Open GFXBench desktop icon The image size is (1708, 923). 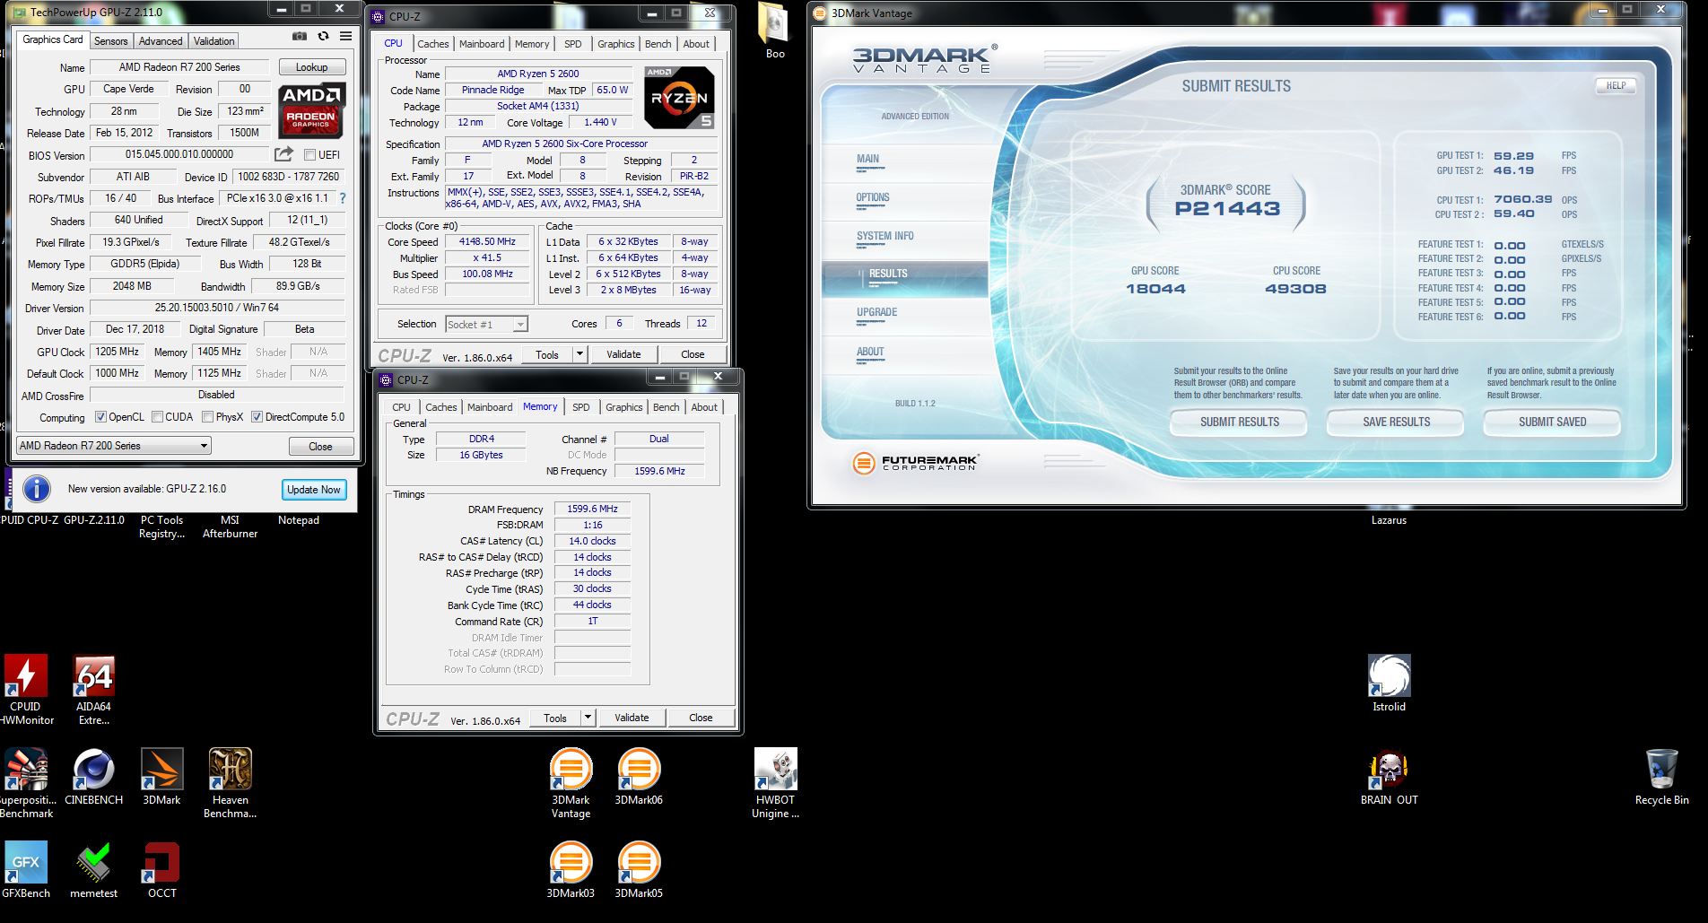point(25,870)
